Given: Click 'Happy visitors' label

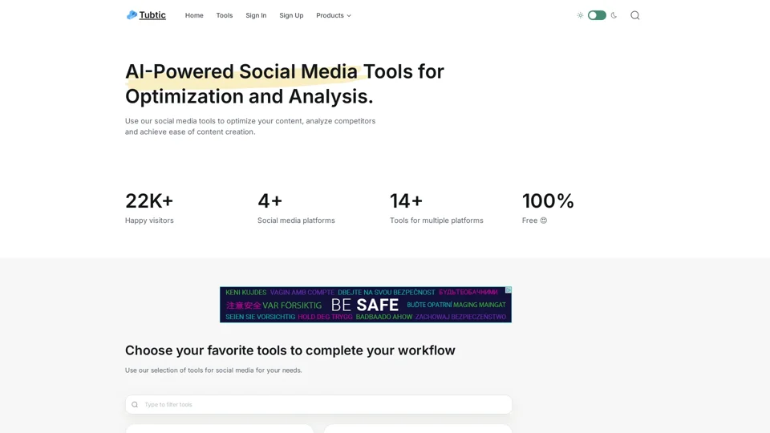Looking at the screenshot, I should tap(149, 221).
